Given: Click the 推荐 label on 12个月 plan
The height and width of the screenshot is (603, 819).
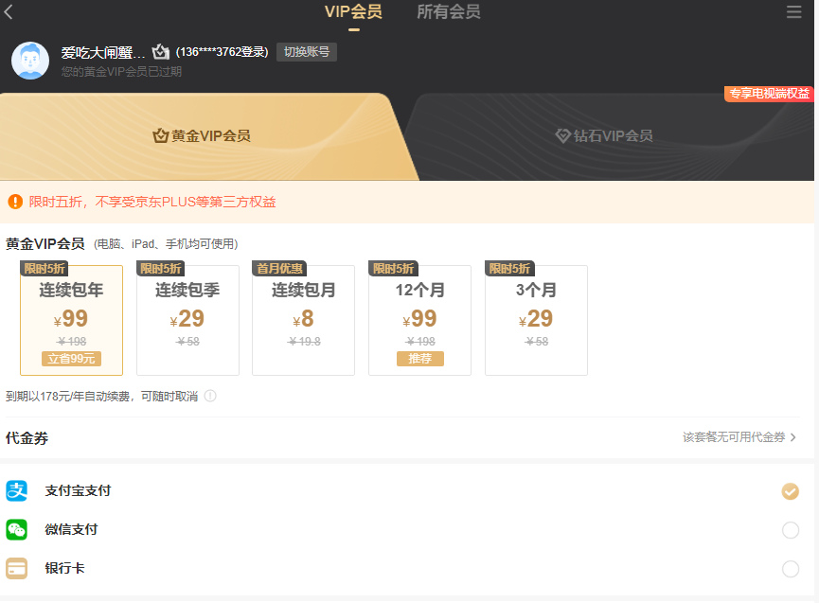Looking at the screenshot, I should [420, 359].
